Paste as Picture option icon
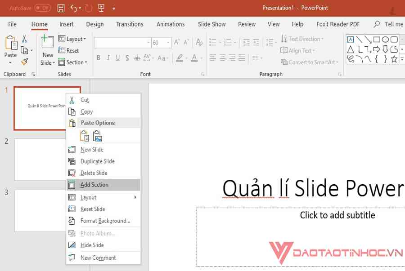The width and height of the screenshot is (405, 271). (x=97, y=136)
